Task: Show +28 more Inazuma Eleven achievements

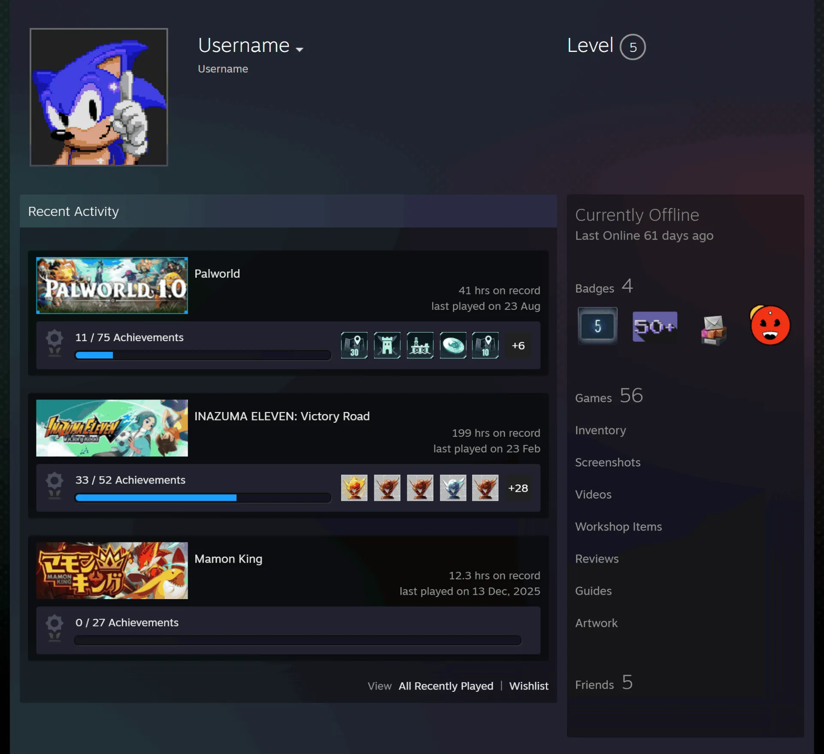Action: pos(518,488)
